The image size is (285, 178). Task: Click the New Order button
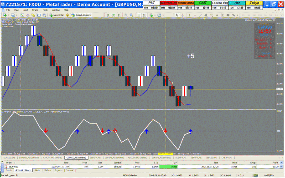click(57, 15)
